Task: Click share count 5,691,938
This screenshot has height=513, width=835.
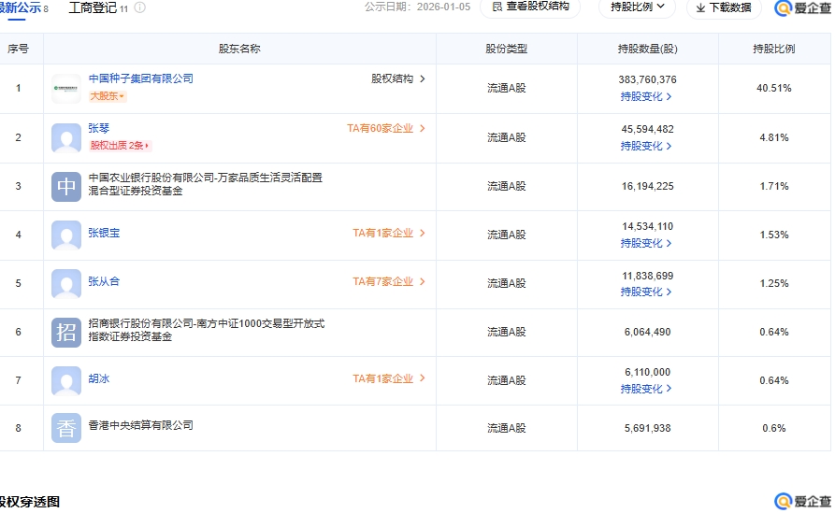Action: 648,428
